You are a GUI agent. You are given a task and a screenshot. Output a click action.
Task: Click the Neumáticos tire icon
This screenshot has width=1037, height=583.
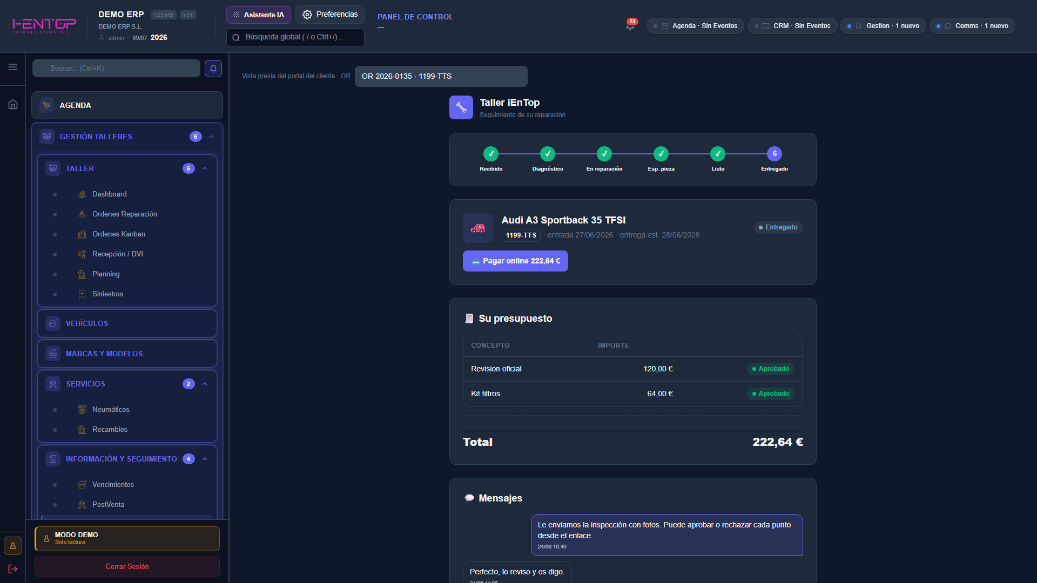pyautogui.click(x=82, y=410)
